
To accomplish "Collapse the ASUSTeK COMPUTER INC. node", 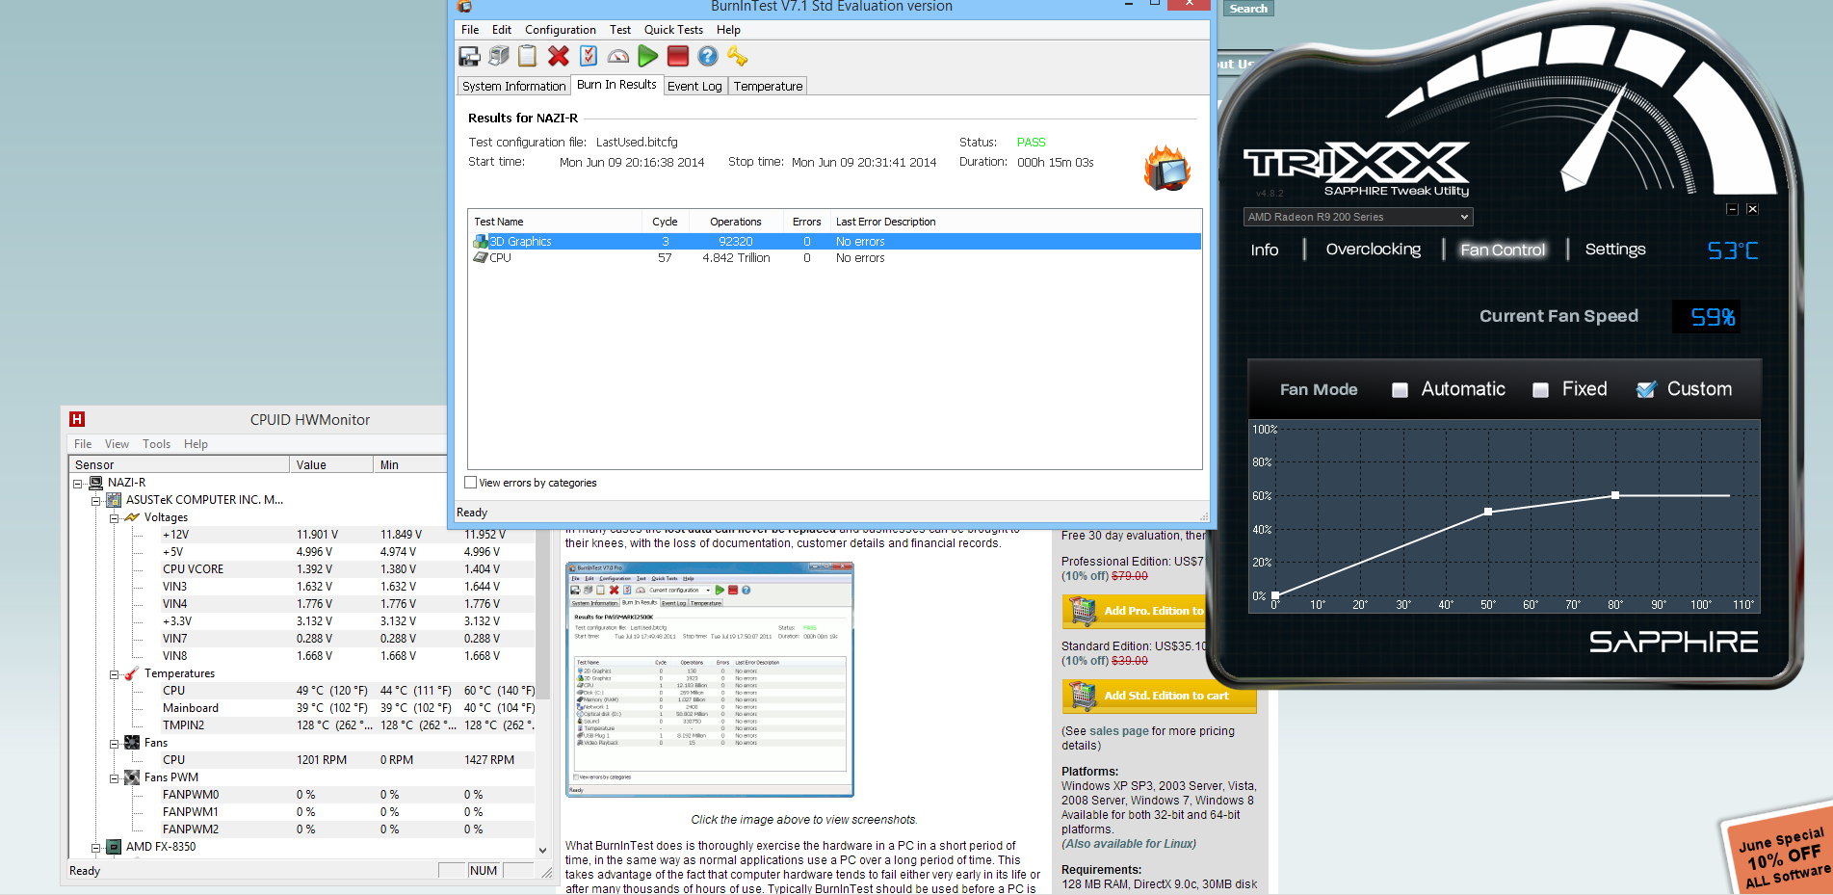I will (96, 501).
